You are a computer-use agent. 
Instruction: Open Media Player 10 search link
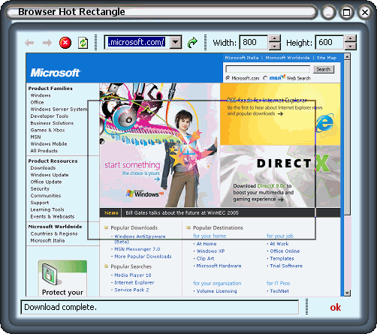pos(133,275)
